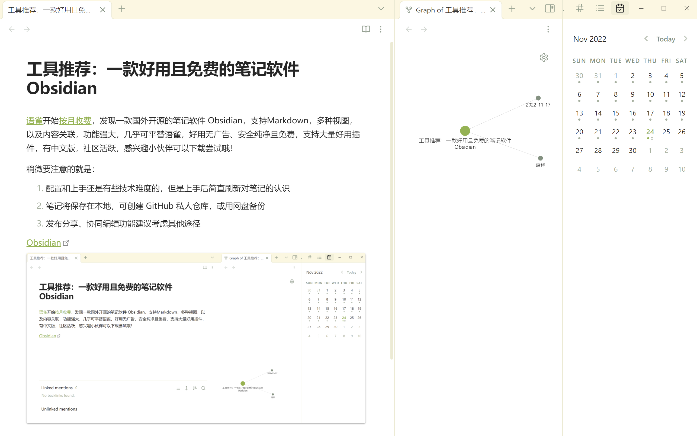Toggle the right sidebar panel

pyautogui.click(x=550, y=8)
